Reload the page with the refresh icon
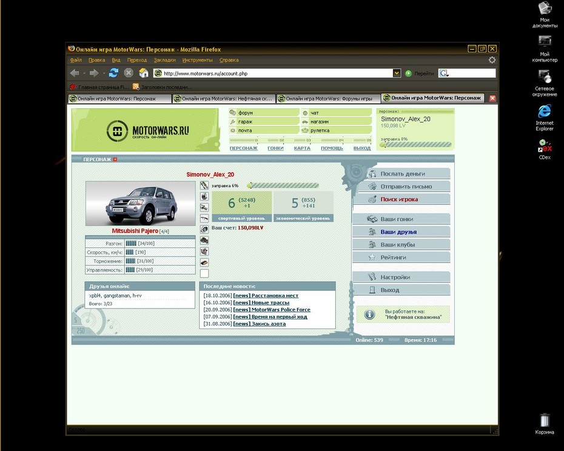 pyautogui.click(x=113, y=73)
